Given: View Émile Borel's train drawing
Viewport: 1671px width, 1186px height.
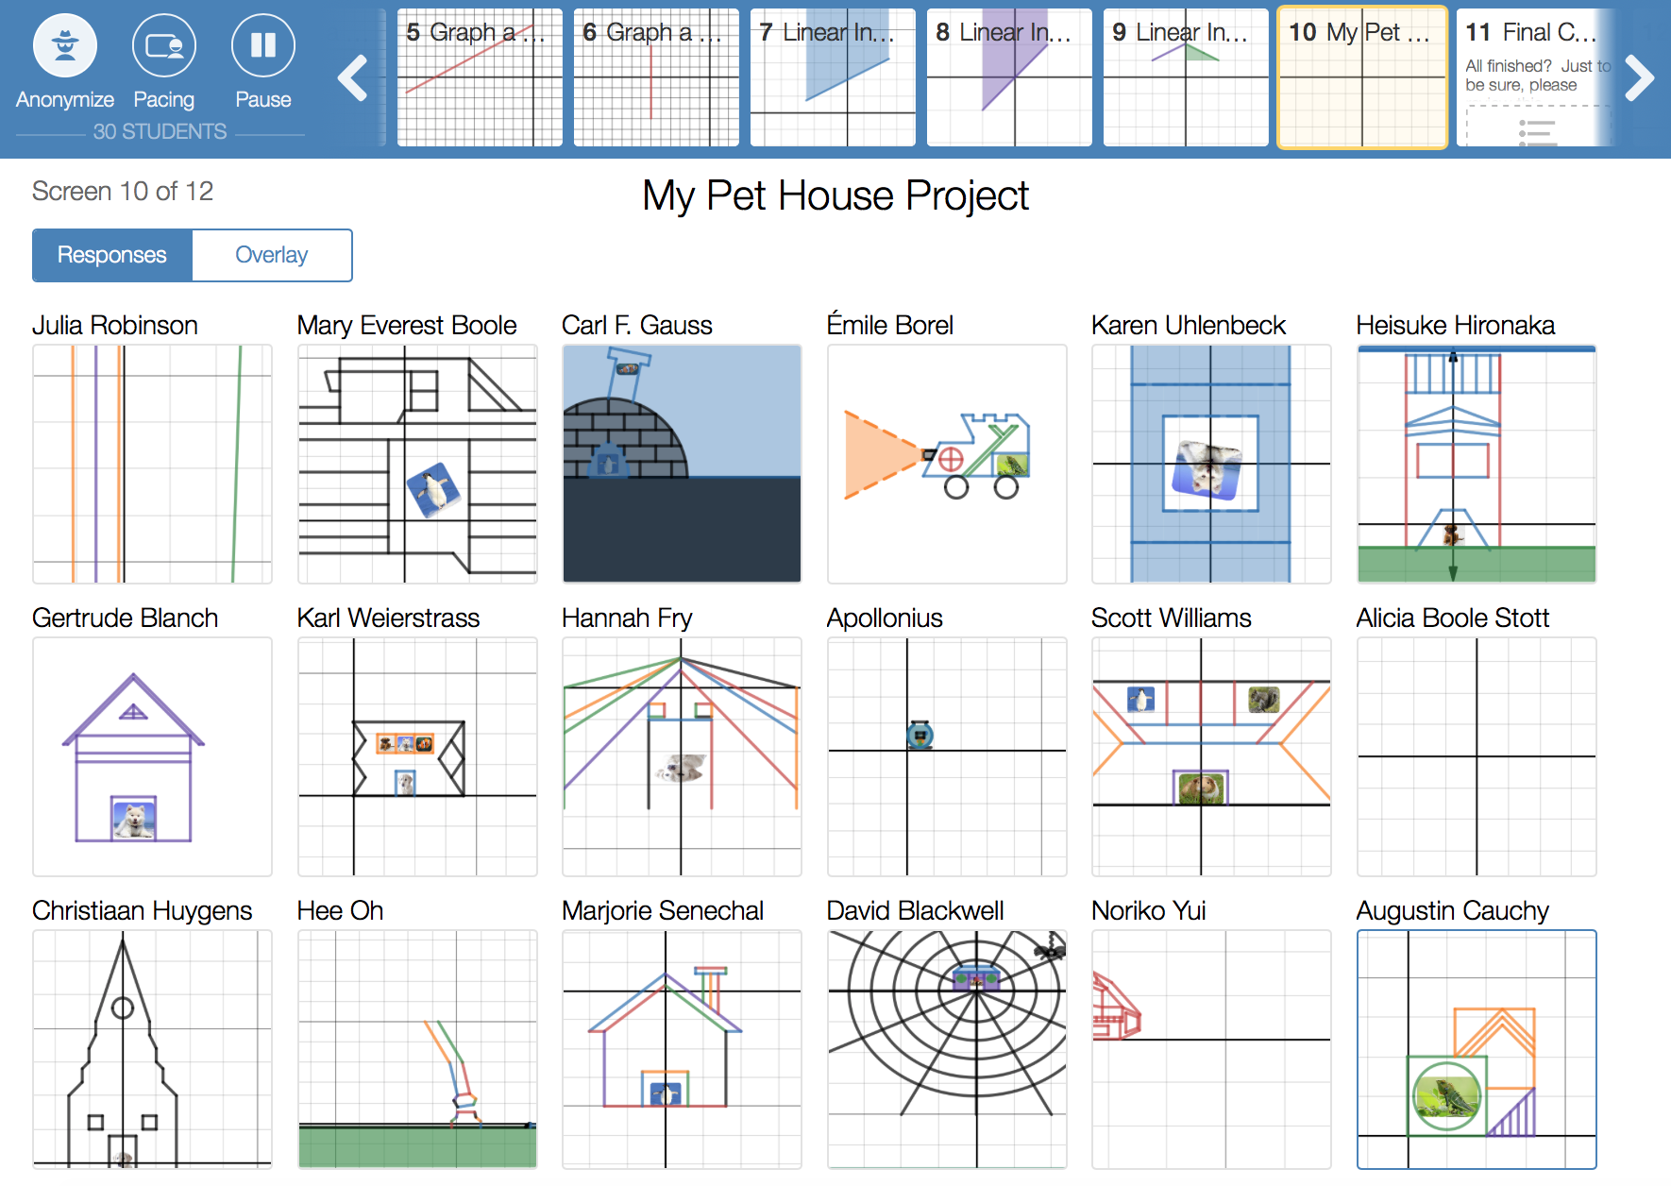Looking at the screenshot, I should pyautogui.click(x=947, y=464).
